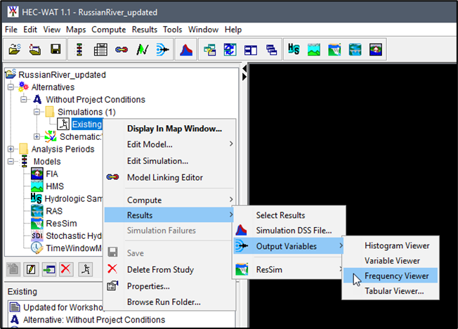Click the green line-chart toolbar icon
The height and width of the screenshot is (329, 458).
click(x=143, y=49)
